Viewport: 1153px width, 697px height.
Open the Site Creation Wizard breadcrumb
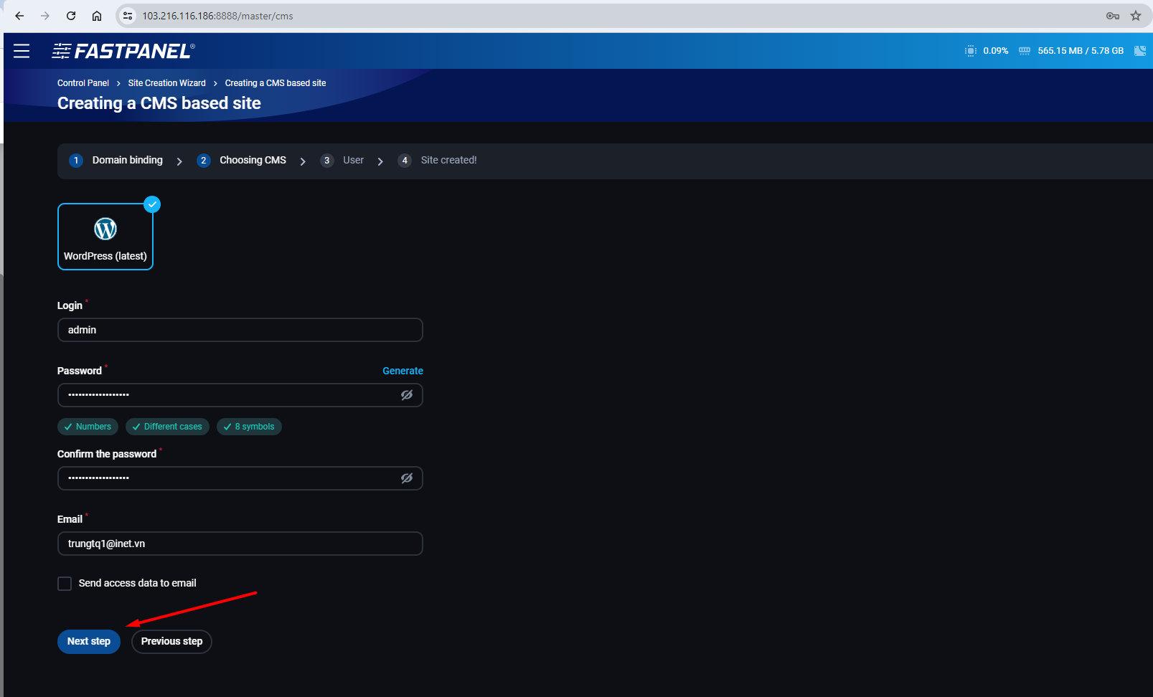point(167,83)
